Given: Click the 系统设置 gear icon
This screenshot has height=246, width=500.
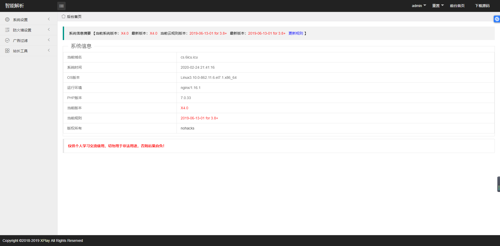Looking at the screenshot, I should pos(7,20).
